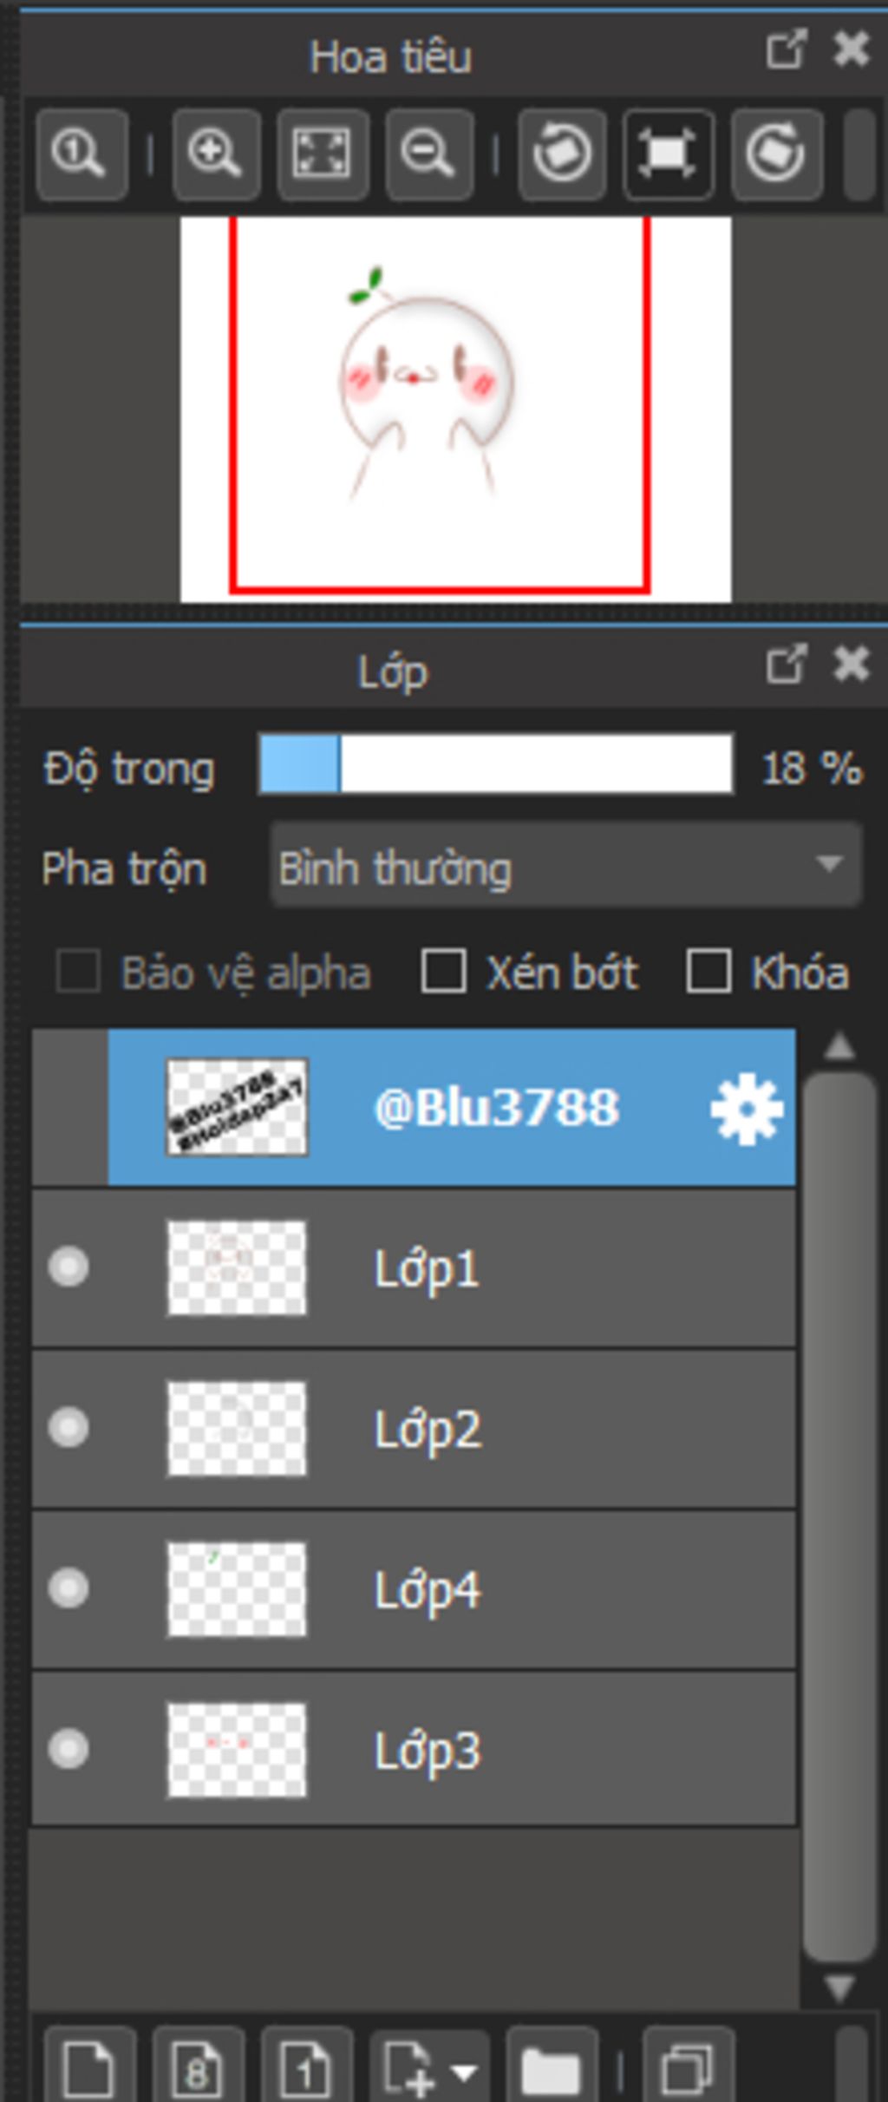
Task: Toggle visibility of the Lớp4 layer
Action: [x=69, y=1588]
